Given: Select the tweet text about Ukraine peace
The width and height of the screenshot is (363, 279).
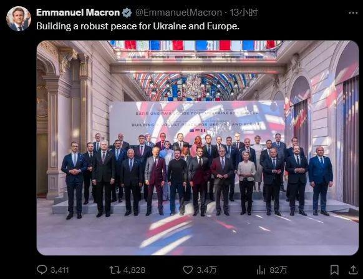Looking at the screenshot, I should [138, 26].
